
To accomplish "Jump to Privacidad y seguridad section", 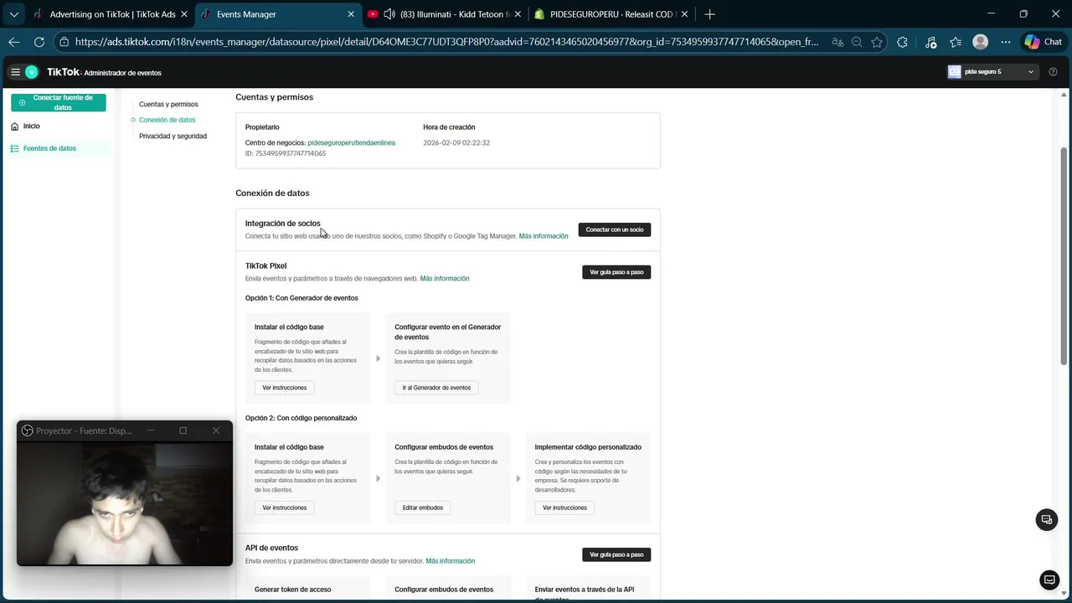I will point(173,136).
